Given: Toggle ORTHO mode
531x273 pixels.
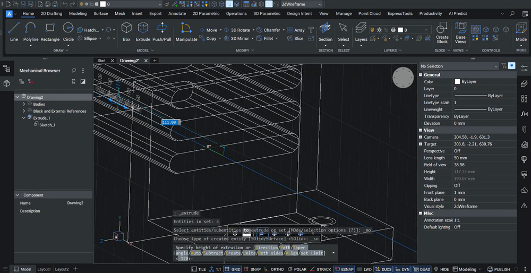Looking at the screenshot, I should 274,269.
